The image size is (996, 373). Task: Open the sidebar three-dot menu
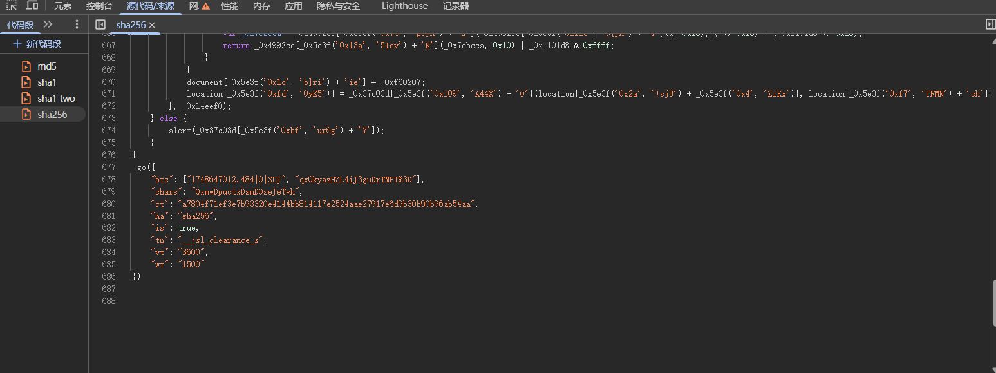click(77, 24)
